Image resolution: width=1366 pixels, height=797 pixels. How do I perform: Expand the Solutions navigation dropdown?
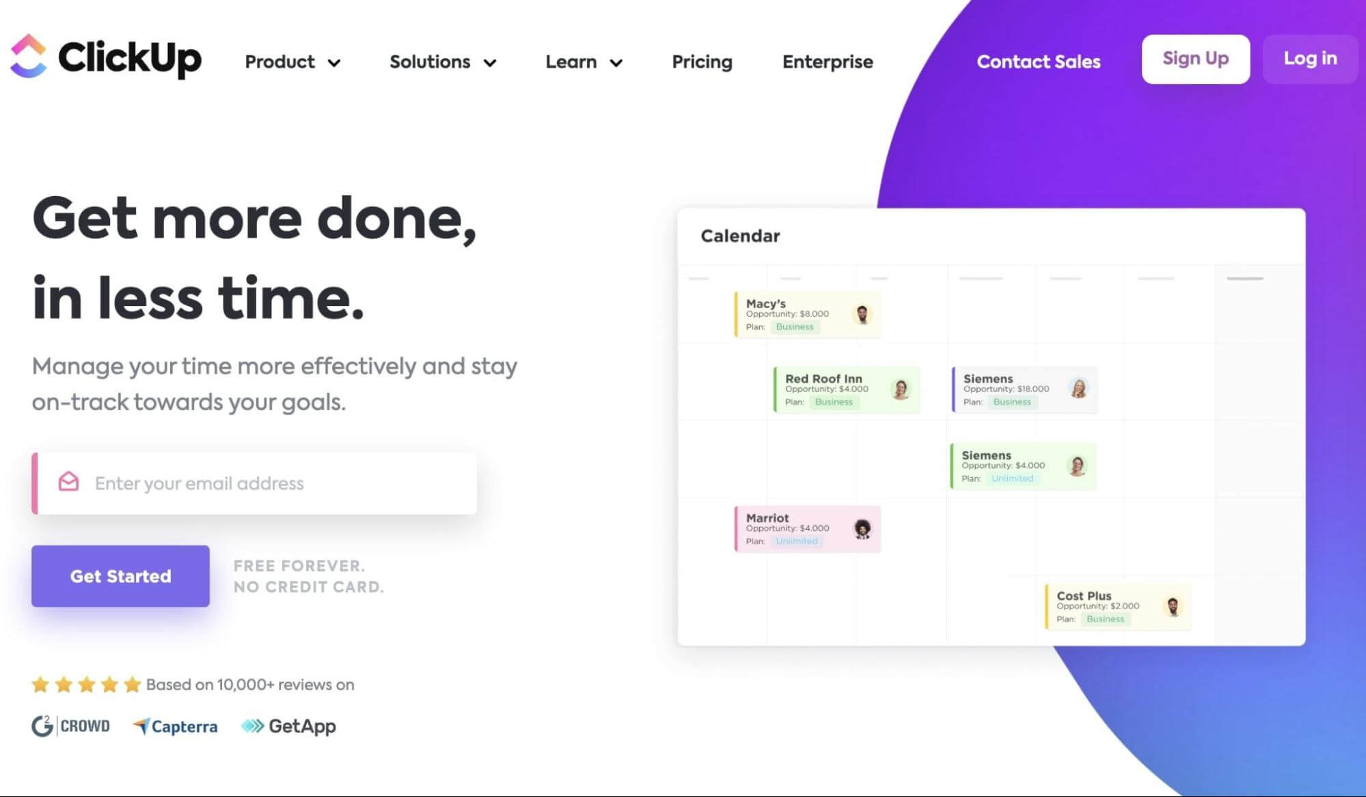click(x=443, y=61)
